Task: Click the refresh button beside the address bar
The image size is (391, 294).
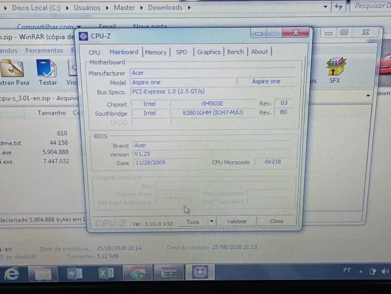Action: [x=339, y=6]
